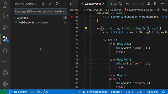
Task: Open notifications bell
Action: coord(163,92)
